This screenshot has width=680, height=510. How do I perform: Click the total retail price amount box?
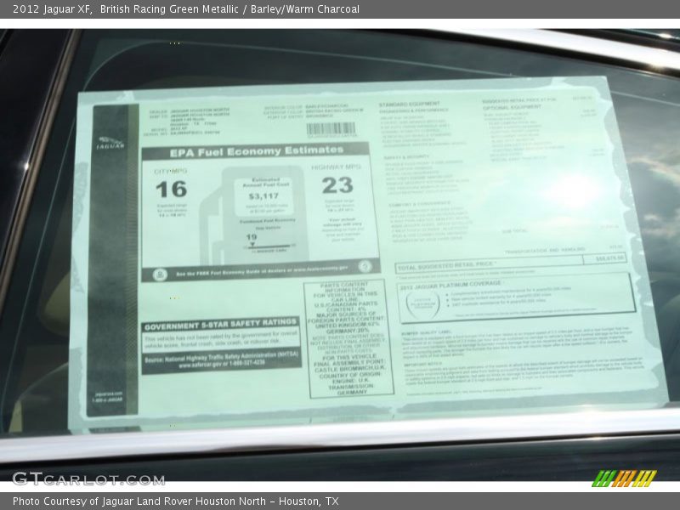tap(604, 258)
